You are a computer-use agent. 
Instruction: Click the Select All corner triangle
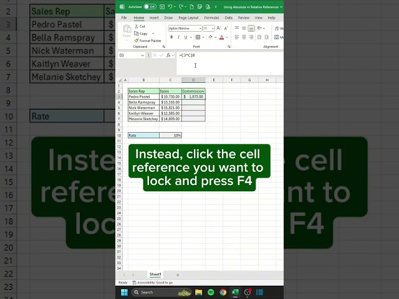[120, 80]
